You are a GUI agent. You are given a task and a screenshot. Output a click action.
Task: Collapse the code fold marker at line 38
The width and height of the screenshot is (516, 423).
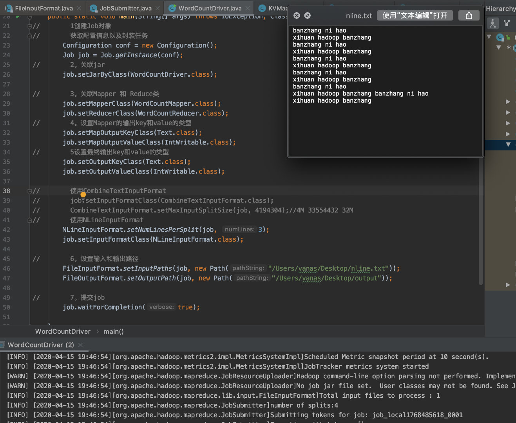(31, 191)
